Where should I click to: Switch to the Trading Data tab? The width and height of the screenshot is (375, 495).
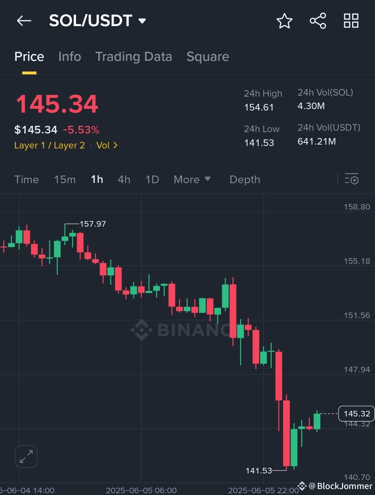coord(134,56)
